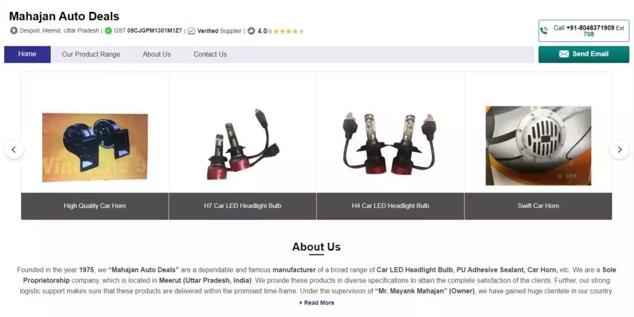Open the Contact Us page

coord(211,54)
